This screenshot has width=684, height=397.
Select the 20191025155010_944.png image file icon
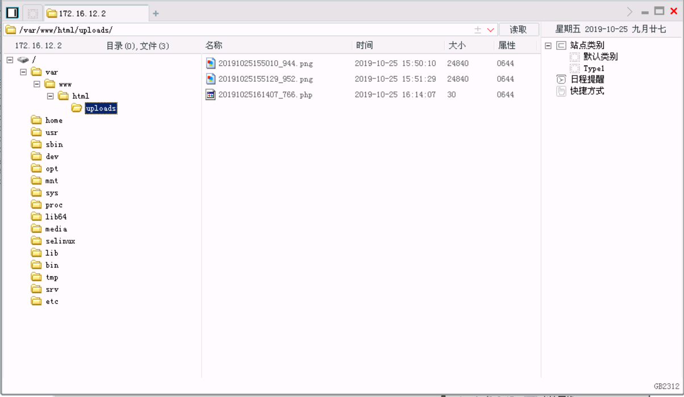210,63
